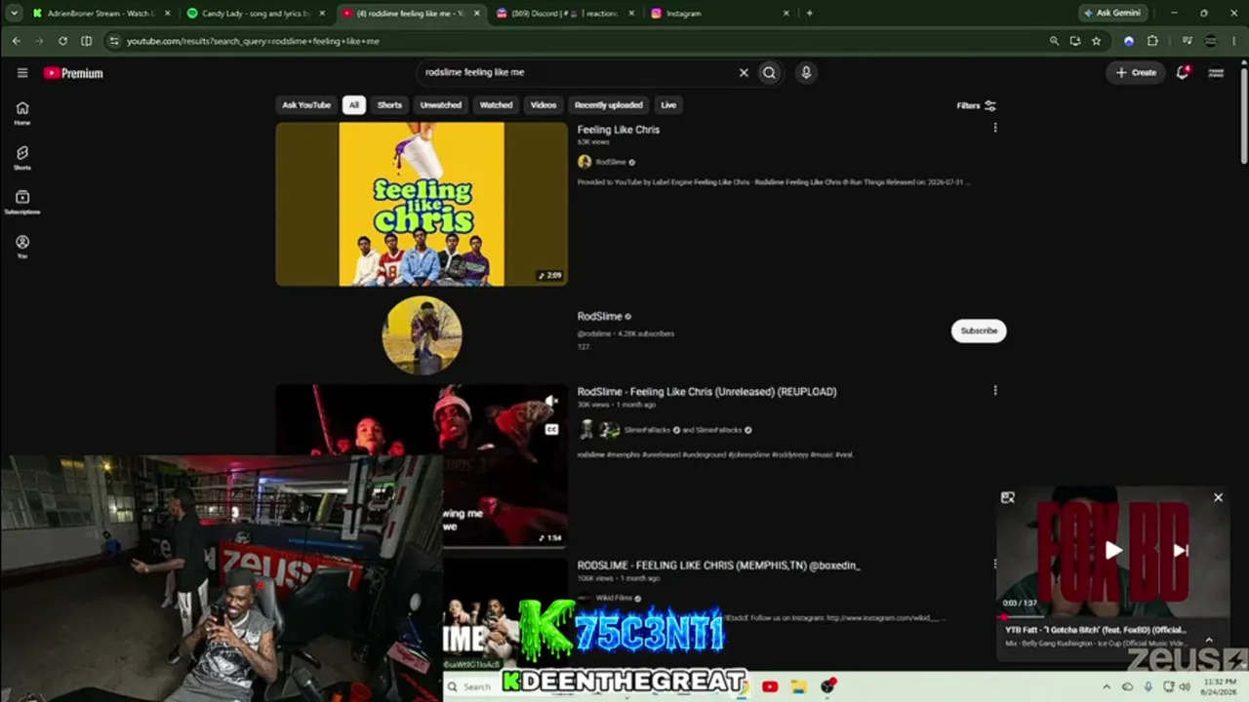Run the YouTube search with magnifier button
1249x702 pixels.
pos(770,72)
